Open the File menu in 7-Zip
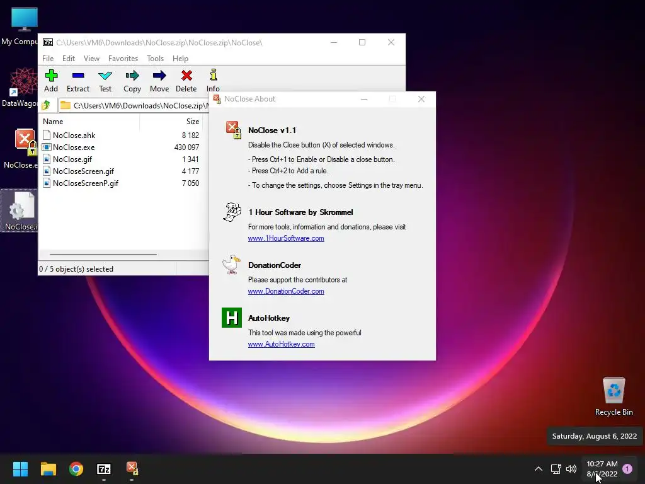645x484 pixels. [x=48, y=59]
